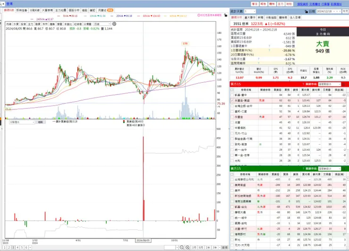The image size is (349, 251).
Task: Set chart range to 3月
Action: [x=194, y=247]
